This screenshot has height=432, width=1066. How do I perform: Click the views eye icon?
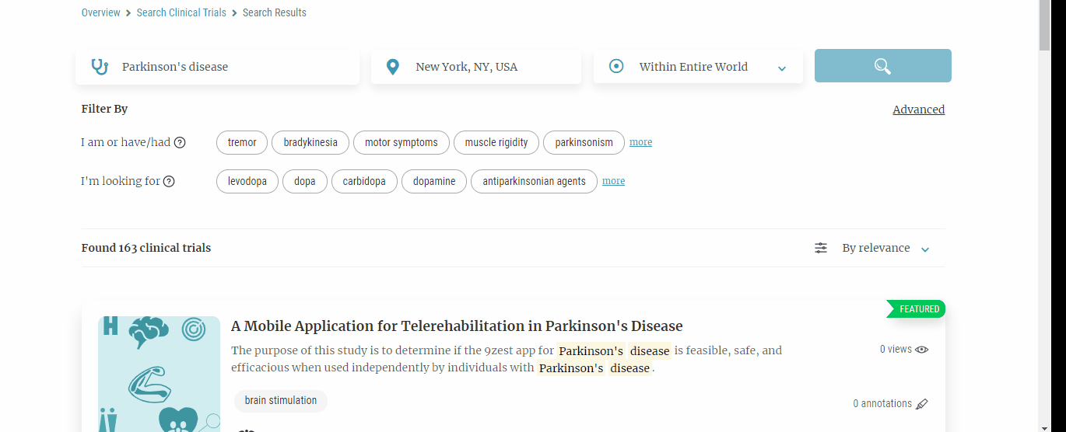click(x=922, y=350)
